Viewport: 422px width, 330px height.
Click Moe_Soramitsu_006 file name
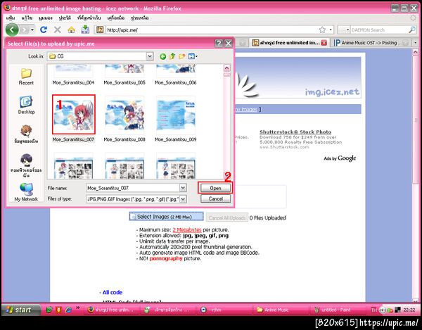(x=175, y=82)
